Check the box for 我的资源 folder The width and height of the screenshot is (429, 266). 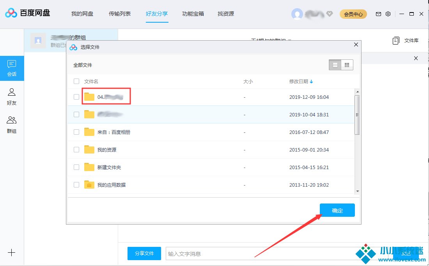click(x=76, y=150)
